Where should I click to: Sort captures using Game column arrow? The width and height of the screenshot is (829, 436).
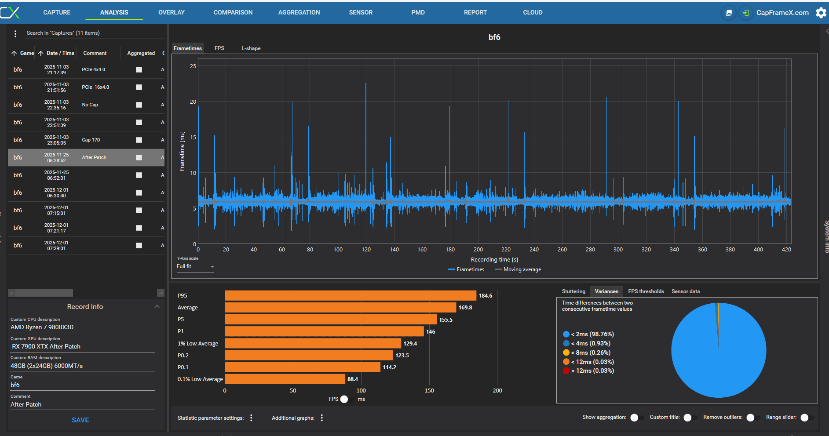(x=14, y=53)
